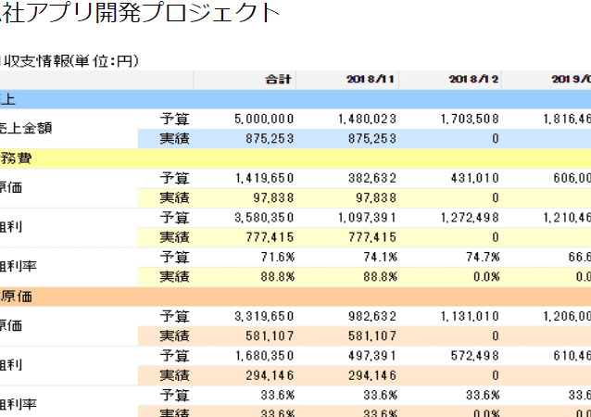591x417 pixels.
Task: Click the 0 in 2018/12 blue 実績 row
Action: tap(496, 139)
